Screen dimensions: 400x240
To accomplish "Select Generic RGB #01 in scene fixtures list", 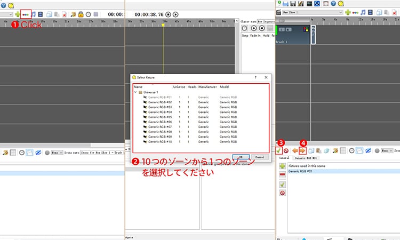I will (x=344, y=171).
